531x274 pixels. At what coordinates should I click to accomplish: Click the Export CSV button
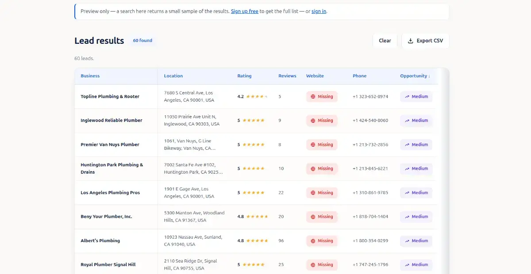point(425,41)
